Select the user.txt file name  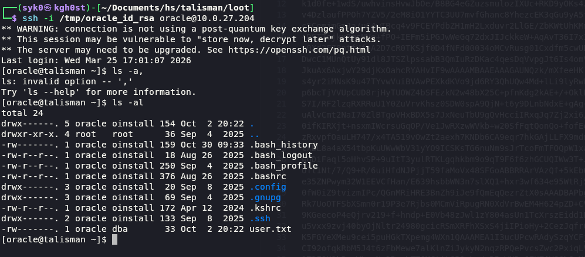(270, 229)
